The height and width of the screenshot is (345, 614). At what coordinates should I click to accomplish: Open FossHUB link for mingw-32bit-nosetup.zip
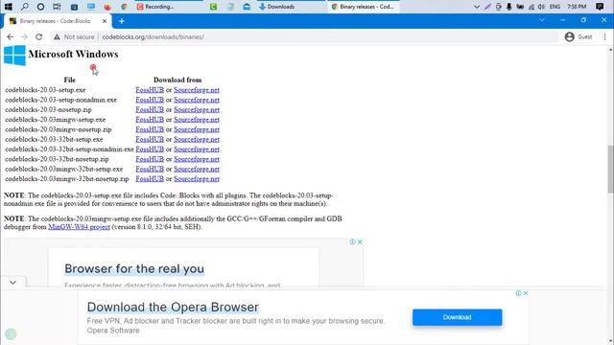click(x=150, y=179)
